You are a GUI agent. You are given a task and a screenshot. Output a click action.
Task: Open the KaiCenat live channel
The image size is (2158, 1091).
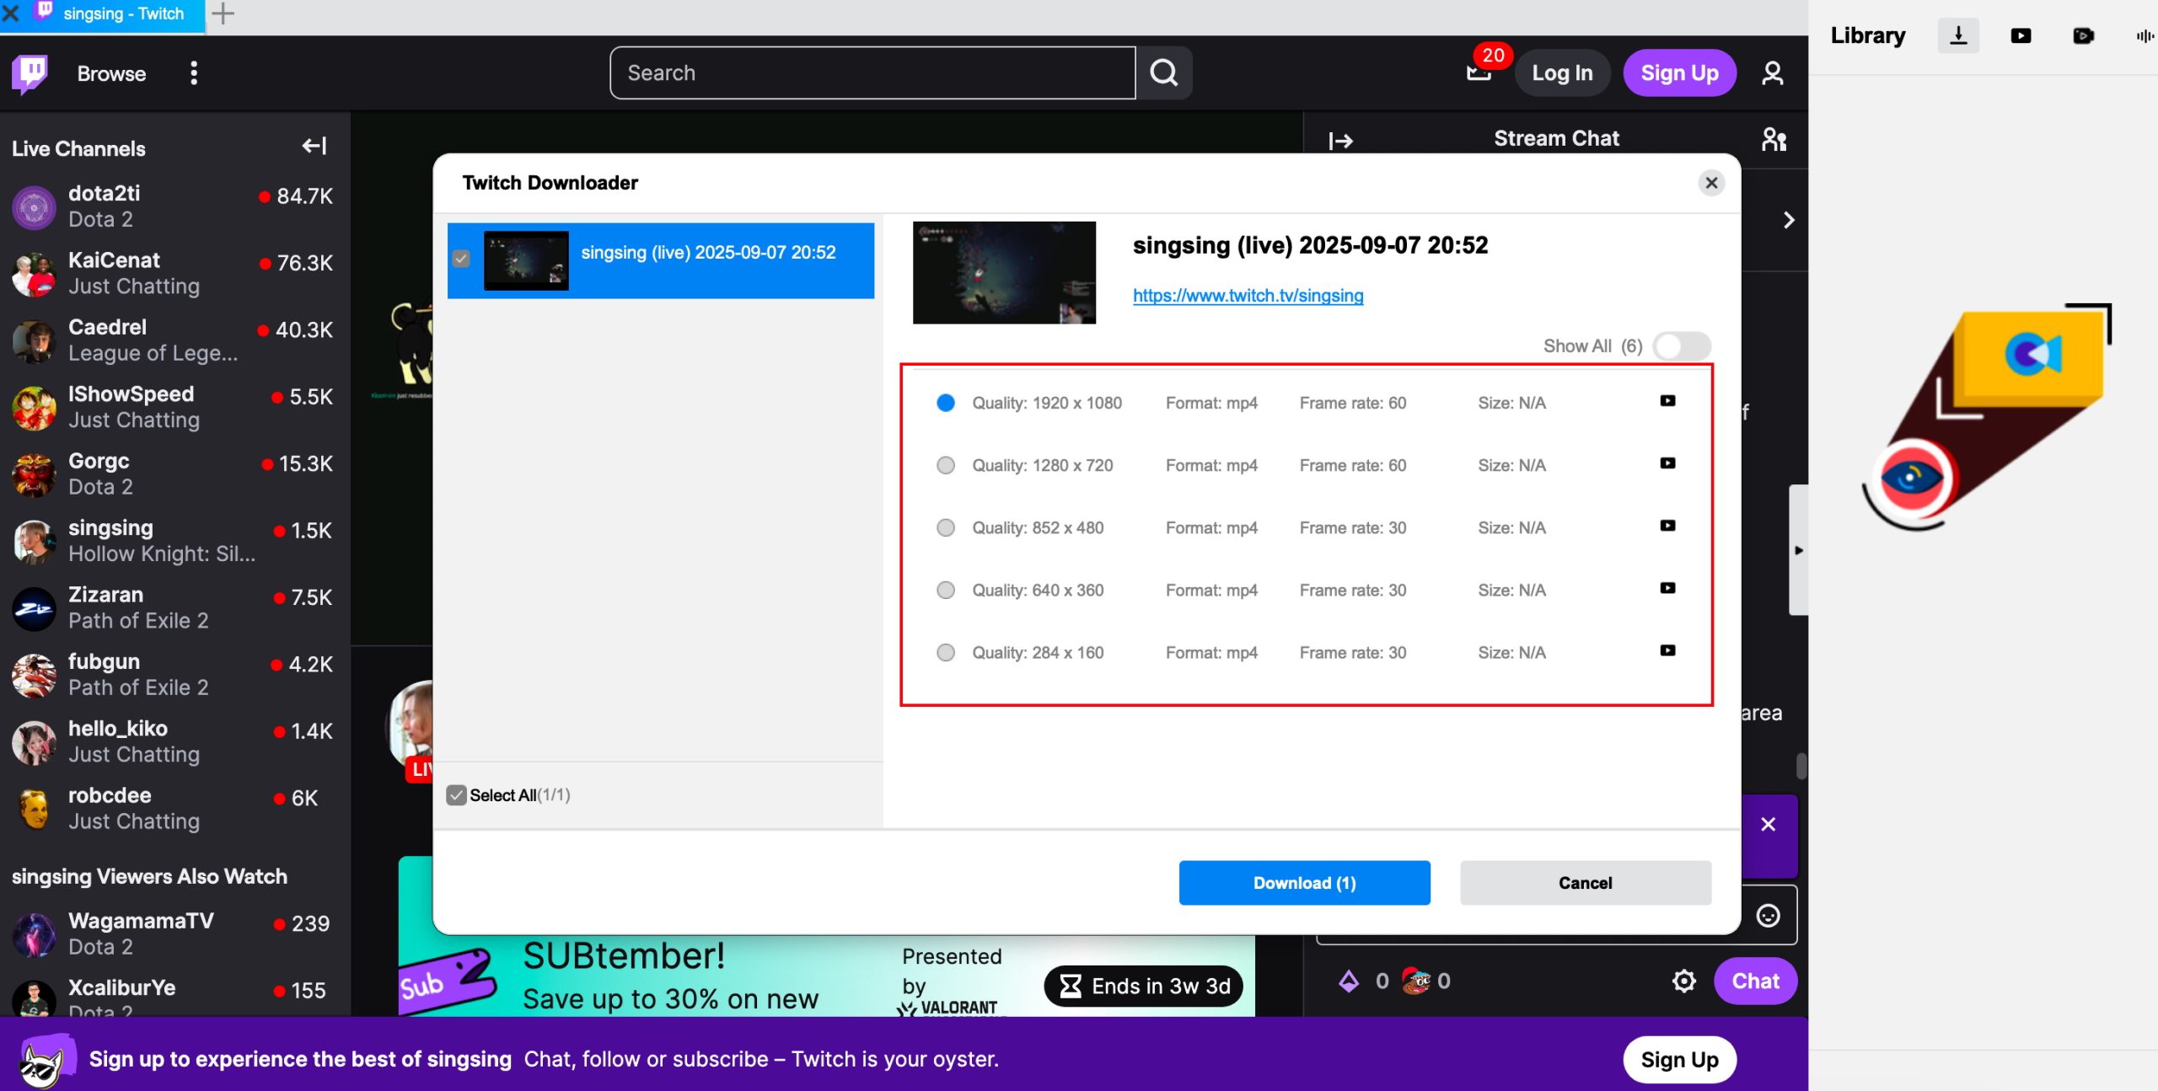(174, 273)
